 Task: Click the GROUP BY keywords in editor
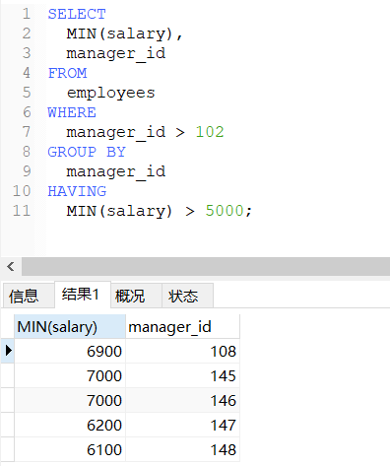(x=87, y=152)
